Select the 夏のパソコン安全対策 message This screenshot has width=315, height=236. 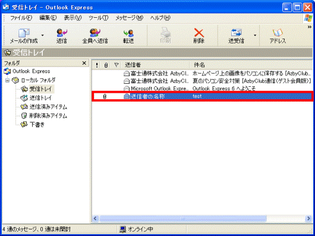pos(202,81)
